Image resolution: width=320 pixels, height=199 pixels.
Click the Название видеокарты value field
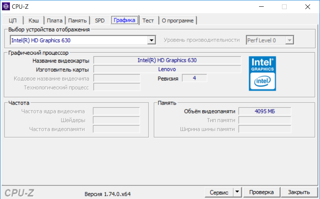click(x=167, y=60)
